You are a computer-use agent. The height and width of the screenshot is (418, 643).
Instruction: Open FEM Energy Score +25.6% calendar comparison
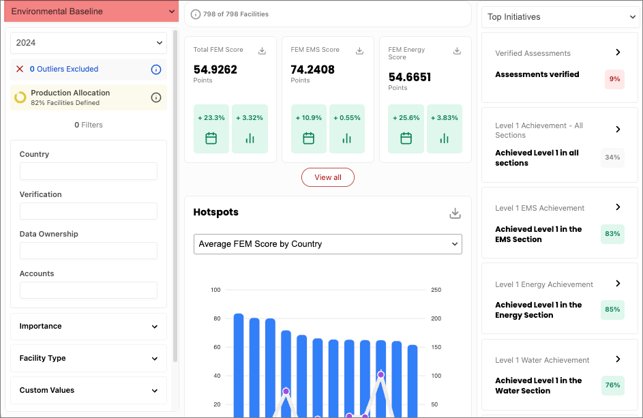(406, 129)
